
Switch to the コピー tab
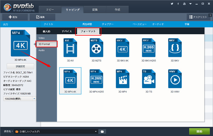(50, 10)
